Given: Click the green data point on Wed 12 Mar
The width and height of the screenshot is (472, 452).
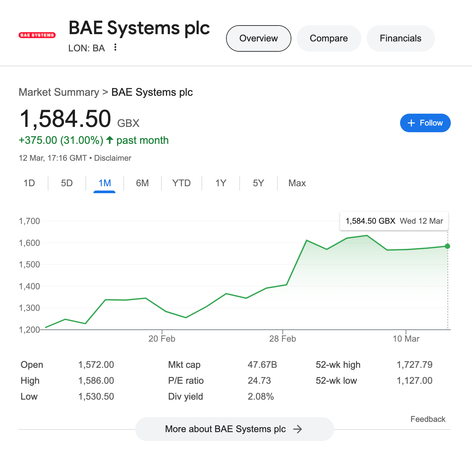Looking at the screenshot, I should coord(447,246).
